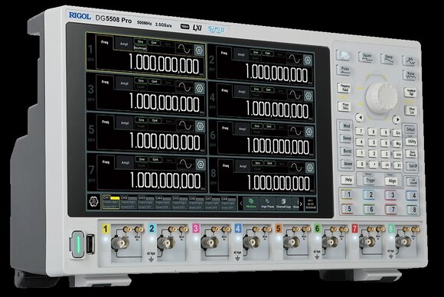
Task: Open channel 7 Sine waveform selector
Action: [x=141, y=159]
